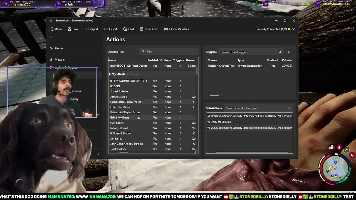Click the Type column header in Triggers

[x=241, y=60]
